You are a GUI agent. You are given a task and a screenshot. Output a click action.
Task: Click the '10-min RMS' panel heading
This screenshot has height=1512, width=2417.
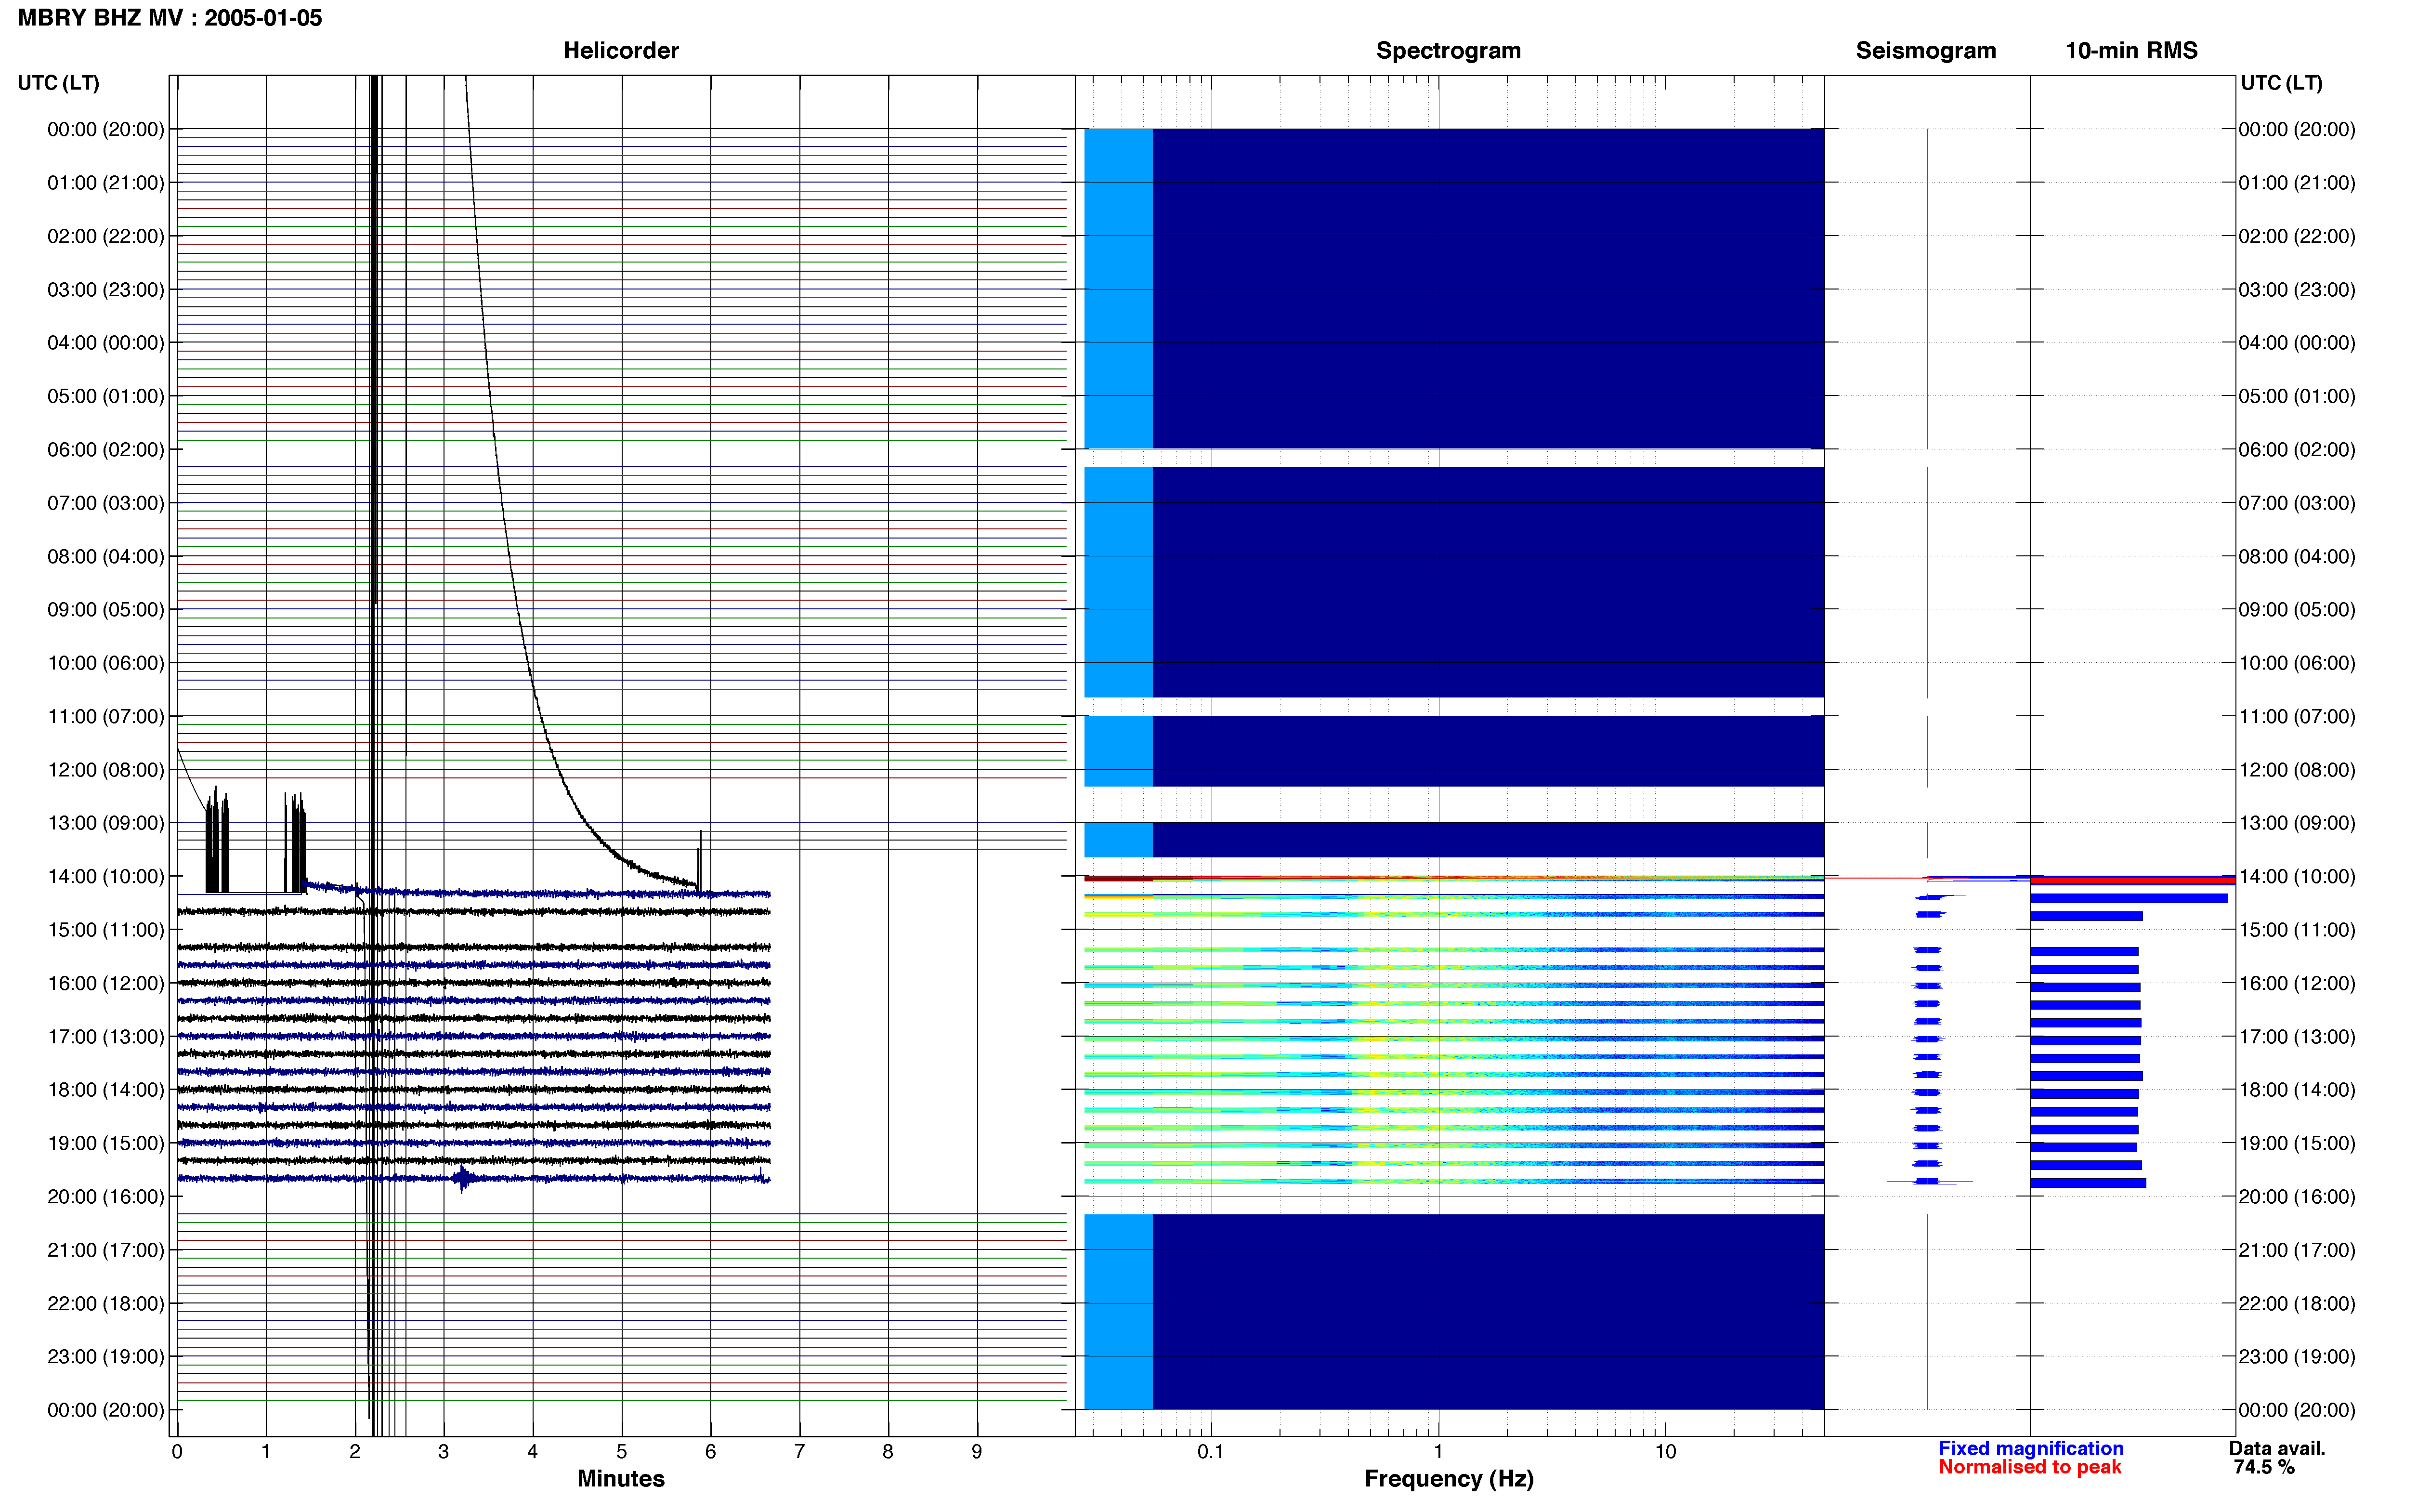click(2131, 50)
